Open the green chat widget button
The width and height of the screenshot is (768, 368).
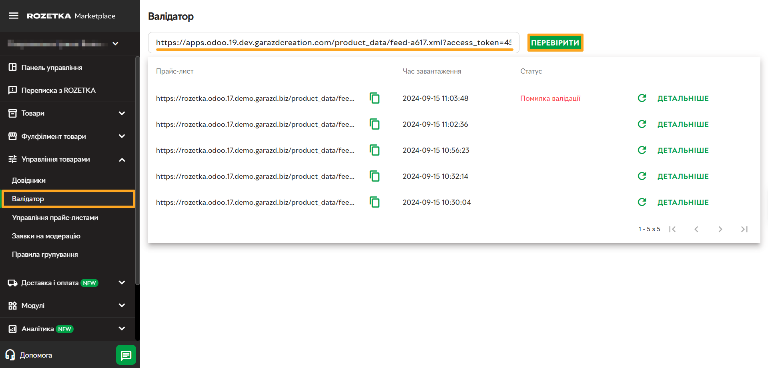coord(126,355)
